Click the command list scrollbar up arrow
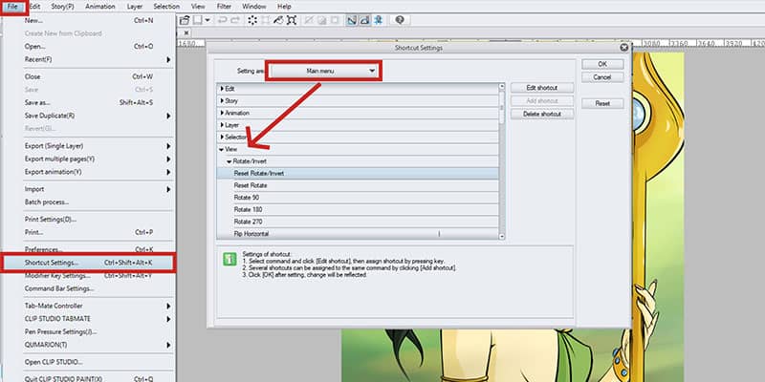The image size is (765, 382). 502,87
